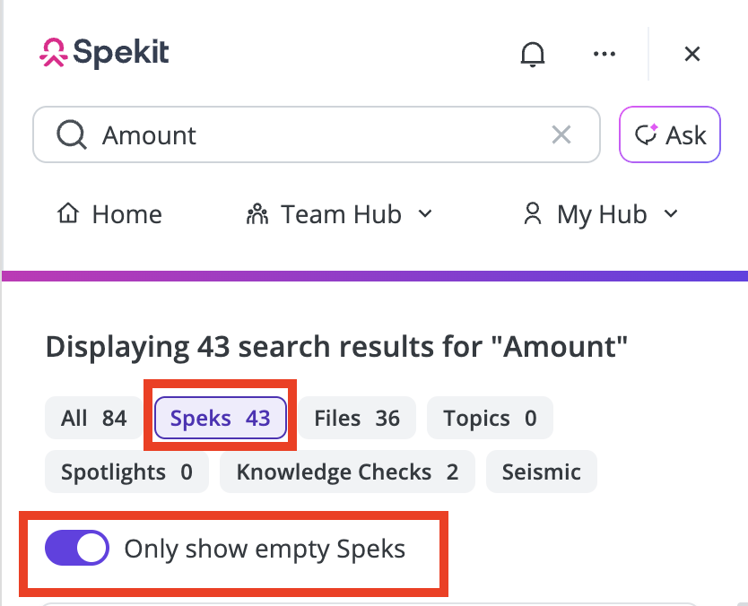748x606 pixels.
Task: Open the notifications bell
Action: pyautogui.click(x=533, y=54)
